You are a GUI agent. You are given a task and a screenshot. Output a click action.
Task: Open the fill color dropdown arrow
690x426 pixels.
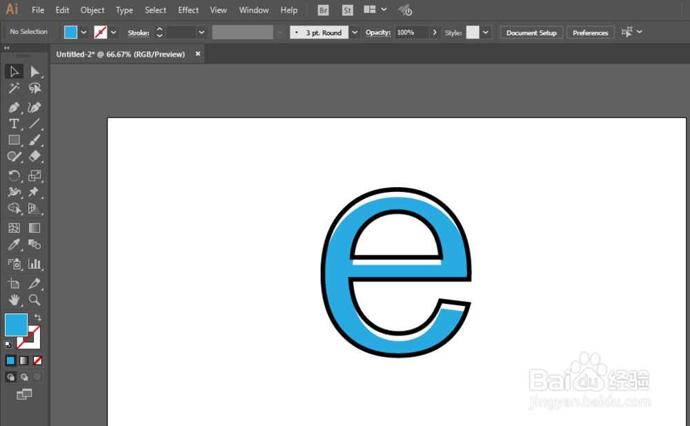click(83, 32)
